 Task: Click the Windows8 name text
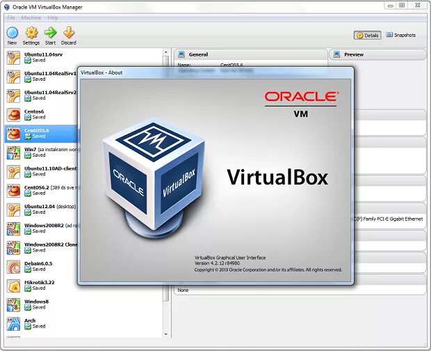click(x=36, y=302)
